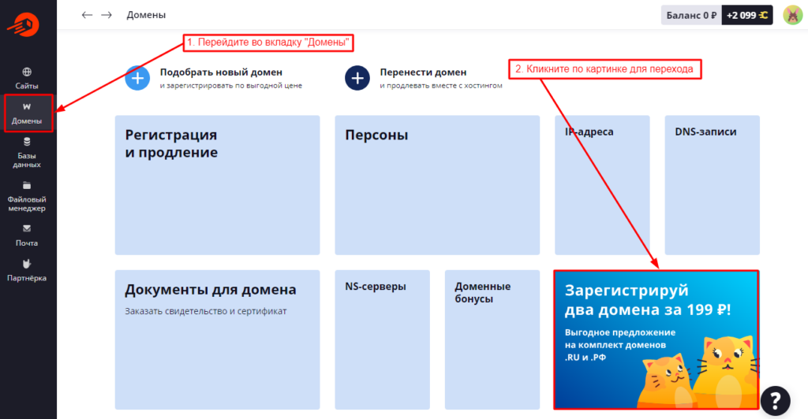808x419 pixels.
Task: Open the Персоны tile
Action: pos(437,185)
